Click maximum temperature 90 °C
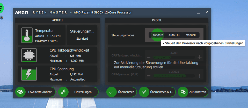Screen dimensions: 248x108 point(54,41)
